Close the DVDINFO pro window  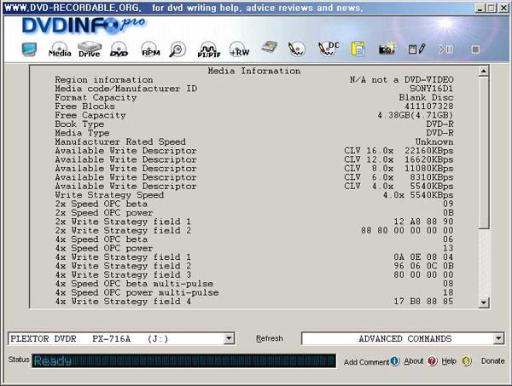pyautogui.click(x=503, y=9)
